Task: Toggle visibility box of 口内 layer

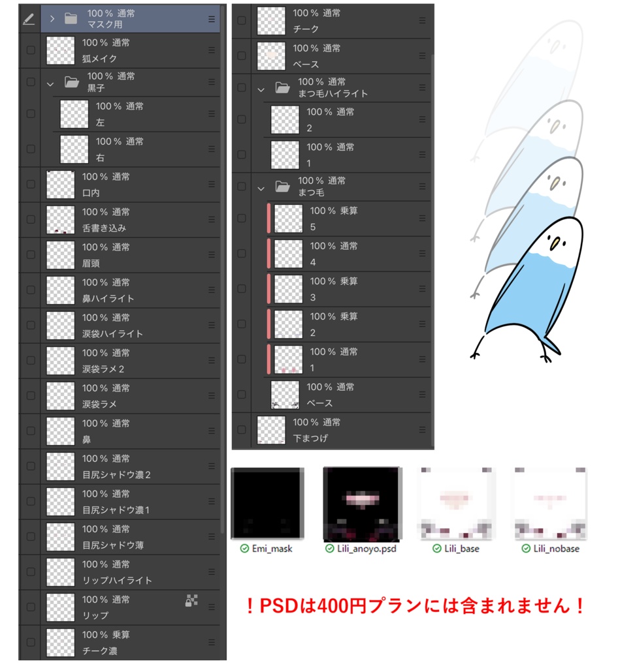Action: (31, 185)
